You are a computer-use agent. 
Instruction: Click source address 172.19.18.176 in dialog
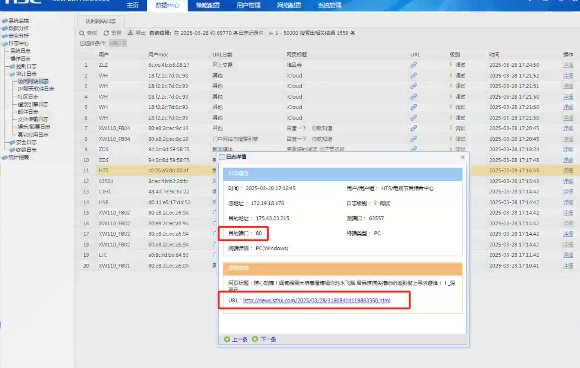(267, 203)
